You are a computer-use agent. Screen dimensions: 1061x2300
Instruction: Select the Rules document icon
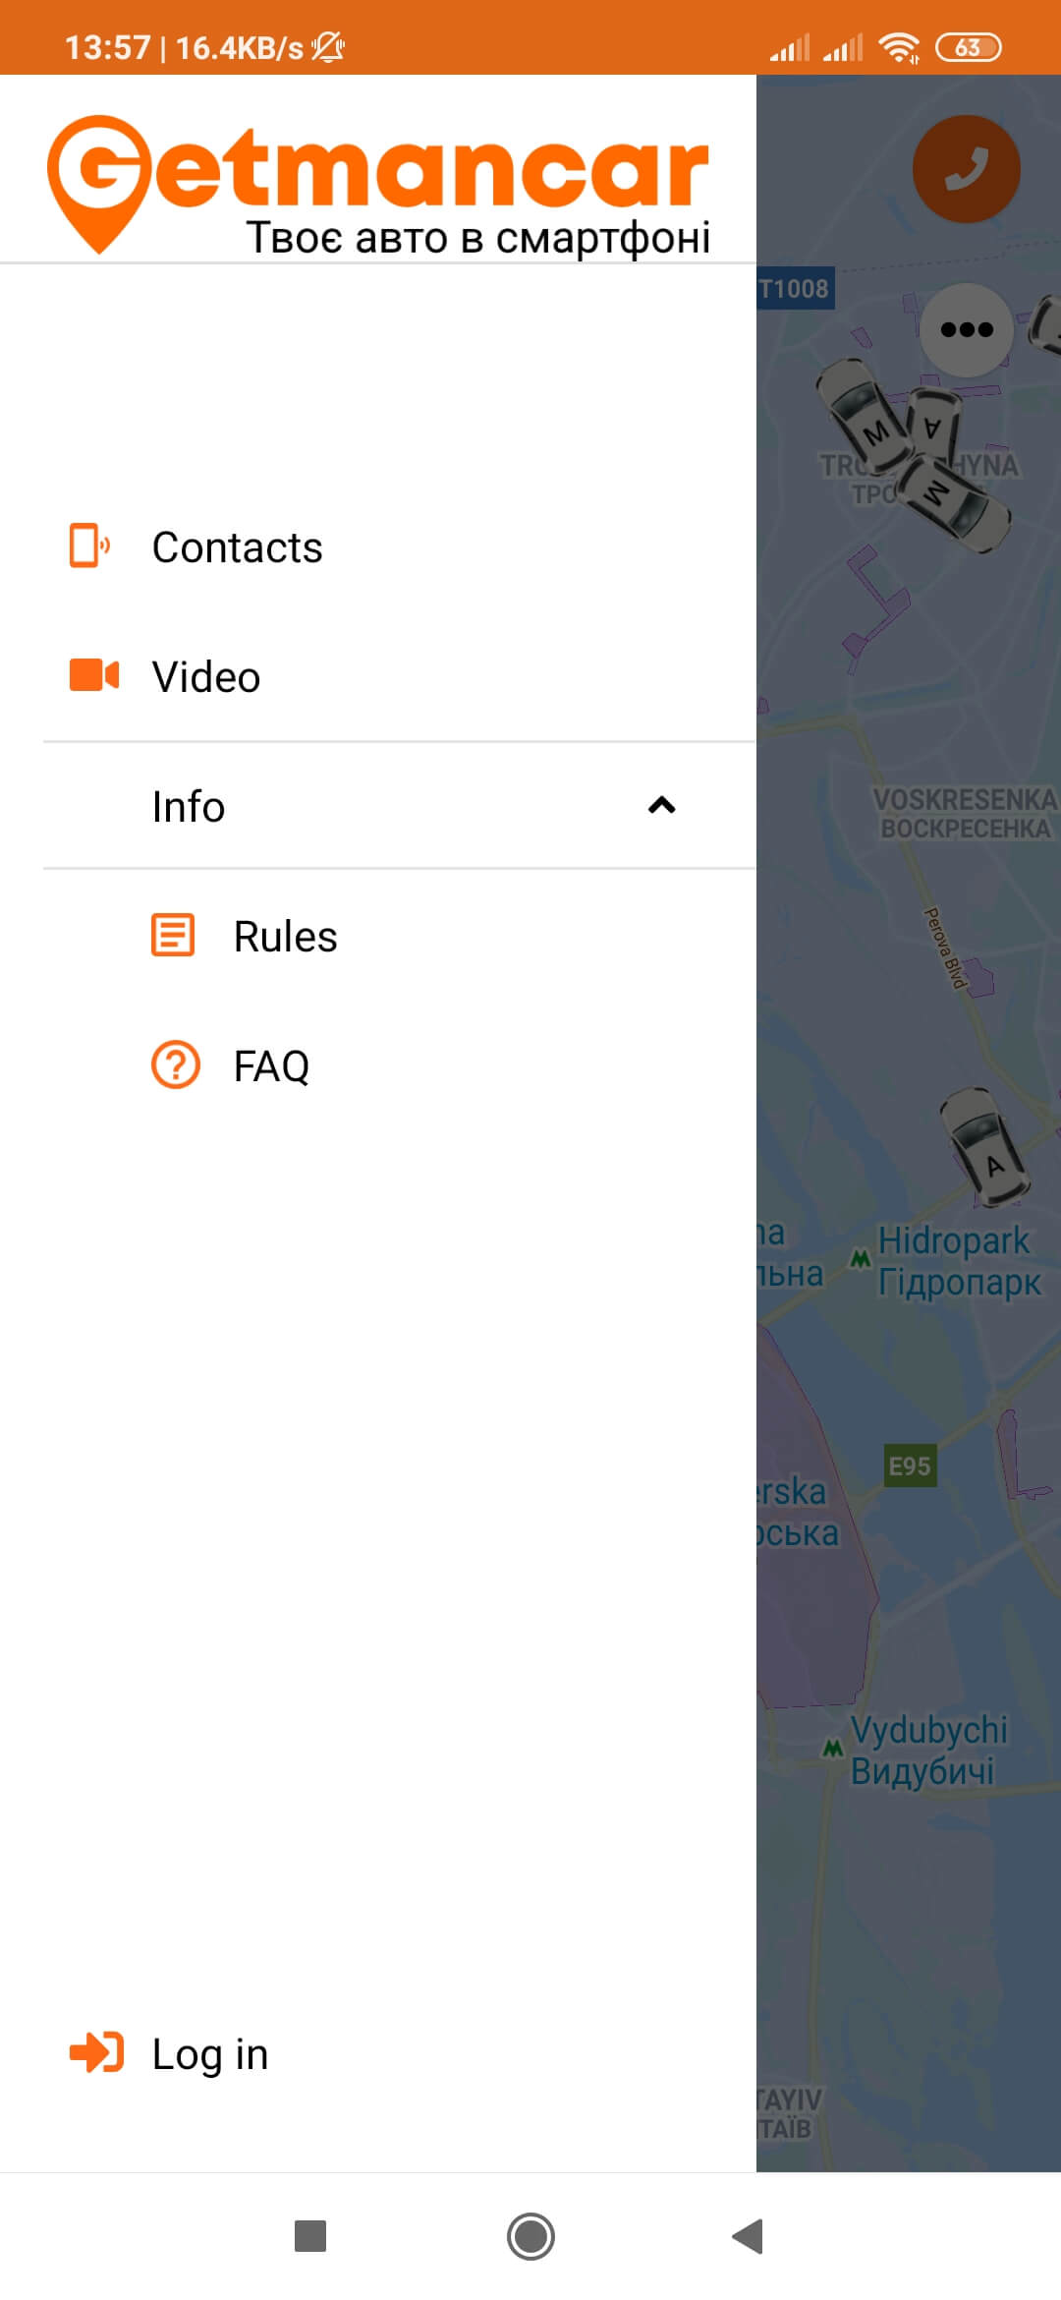click(x=173, y=936)
